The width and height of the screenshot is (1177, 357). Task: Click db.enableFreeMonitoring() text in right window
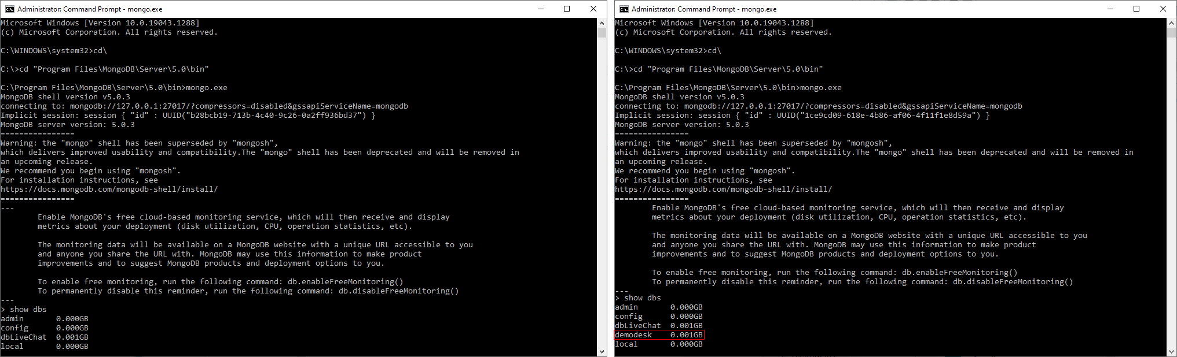[960, 273]
